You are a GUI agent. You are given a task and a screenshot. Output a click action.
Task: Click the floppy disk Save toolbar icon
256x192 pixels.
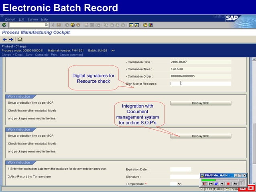pyautogui.click(x=59, y=25)
